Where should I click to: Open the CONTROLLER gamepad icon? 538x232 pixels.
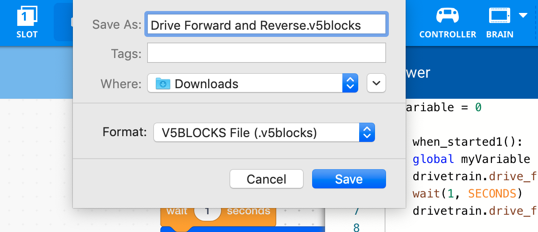coord(447,16)
